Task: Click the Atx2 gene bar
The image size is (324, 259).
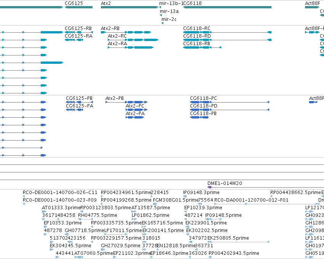Action: (x=129, y=7)
